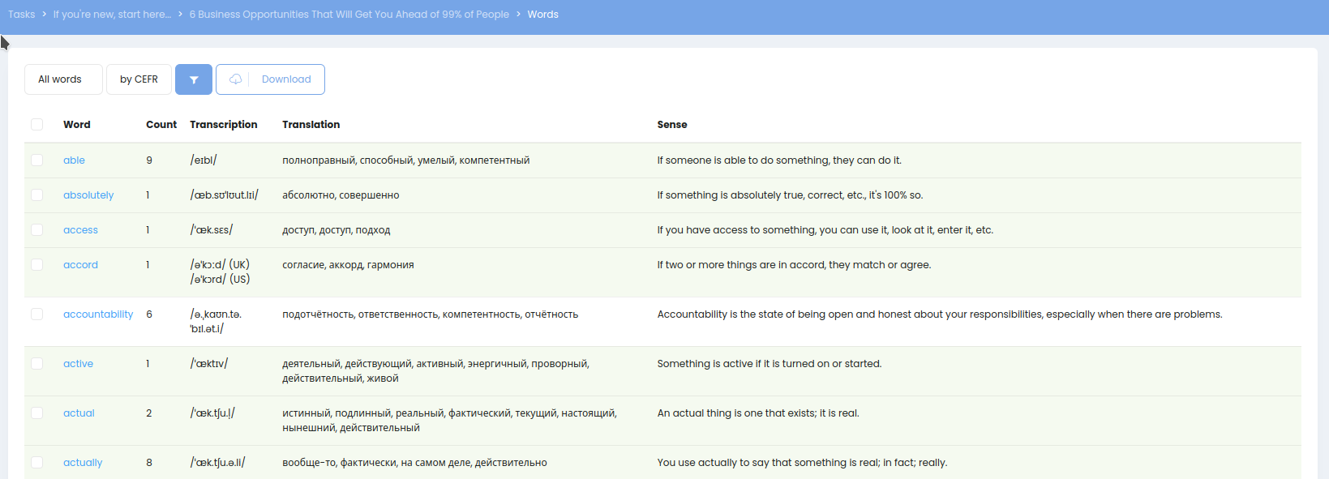
Task: Go to Tasks in the breadcrumb
Action: click(x=21, y=15)
